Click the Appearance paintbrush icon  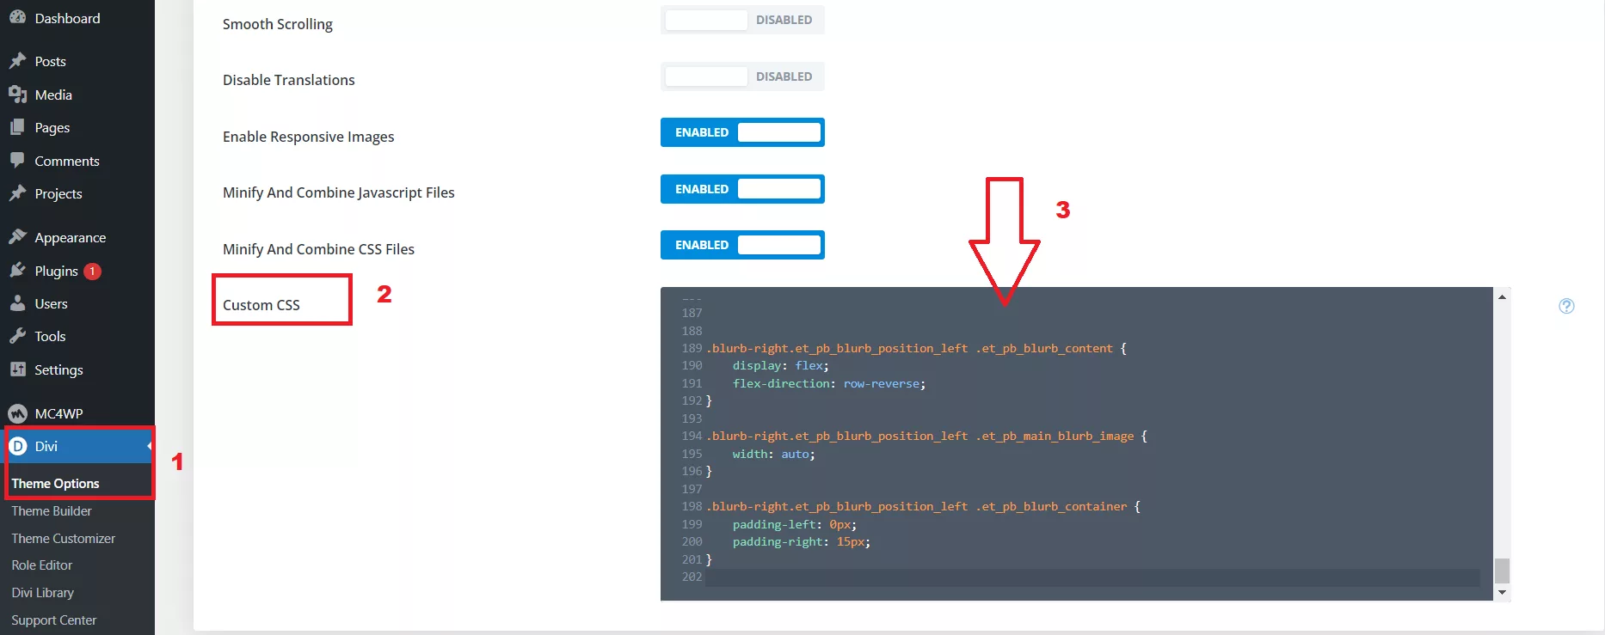[17, 237]
